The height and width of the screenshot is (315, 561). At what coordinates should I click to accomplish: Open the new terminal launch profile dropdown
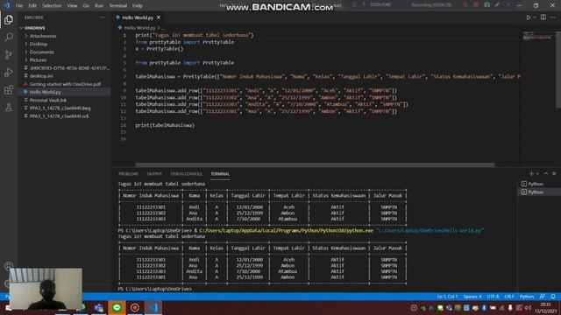537,173
